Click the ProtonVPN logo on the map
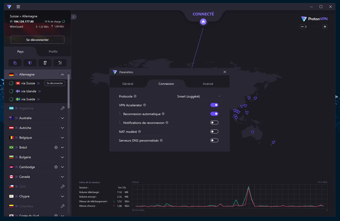The height and width of the screenshot is (221, 340). click(314, 19)
